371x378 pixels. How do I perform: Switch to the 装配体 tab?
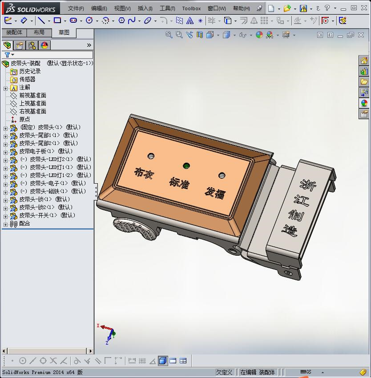[14, 32]
